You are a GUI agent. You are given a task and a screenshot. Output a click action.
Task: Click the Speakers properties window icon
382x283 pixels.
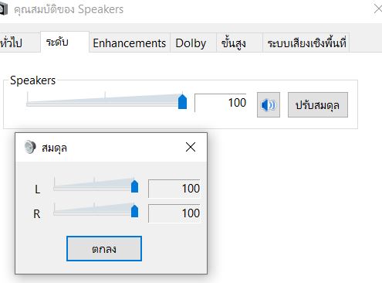3,10
